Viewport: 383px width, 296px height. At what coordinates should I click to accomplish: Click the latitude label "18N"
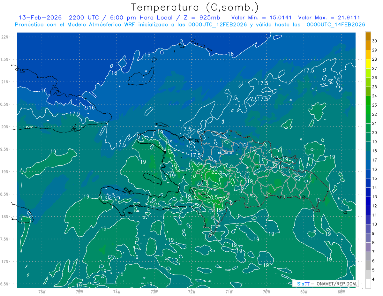[x=5, y=216]
